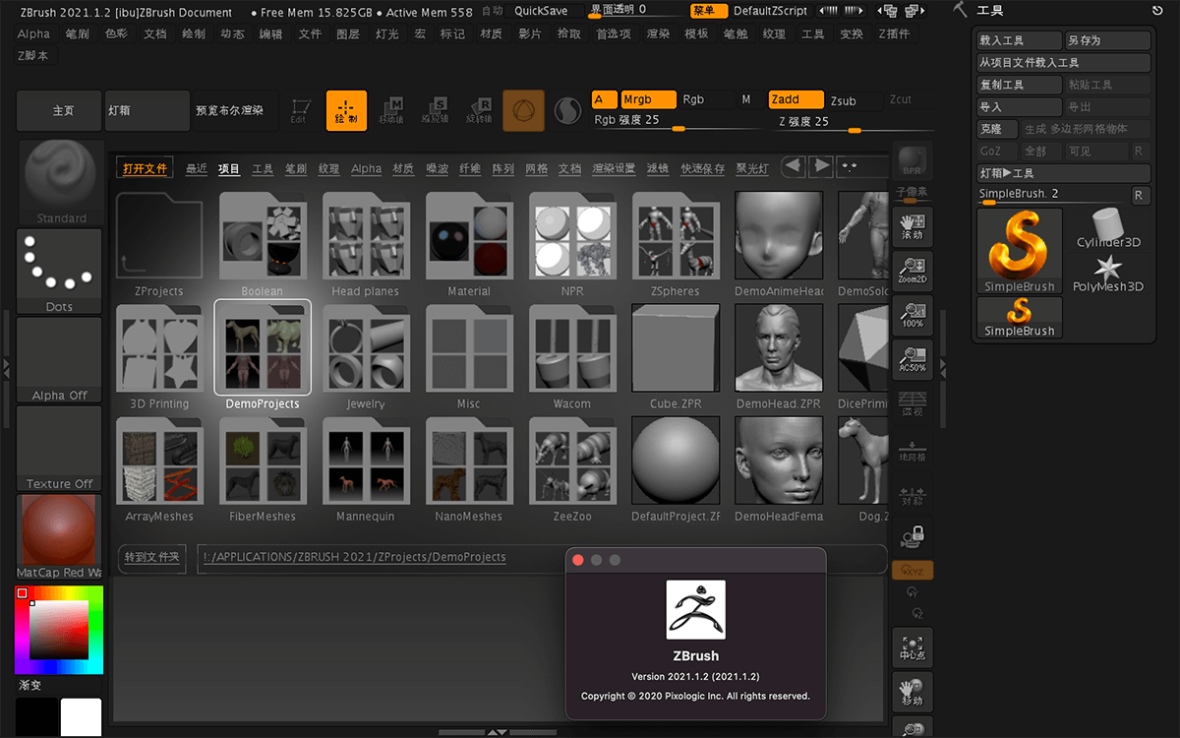Adjust the Rgb 强度 intensity slider
The width and height of the screenshot is (1180, 738).
[x=677, y=122]
